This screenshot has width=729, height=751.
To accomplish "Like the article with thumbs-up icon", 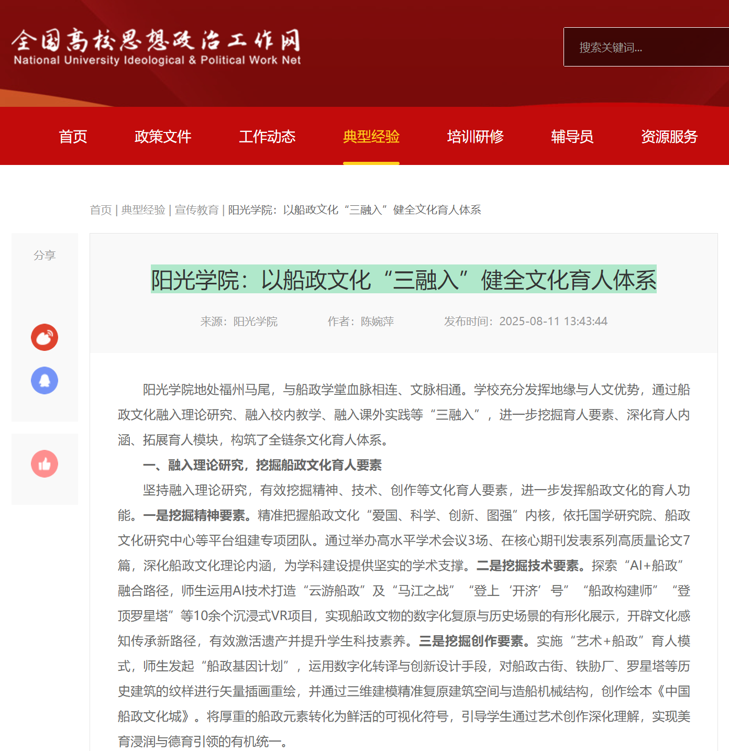I will [45, 464].
